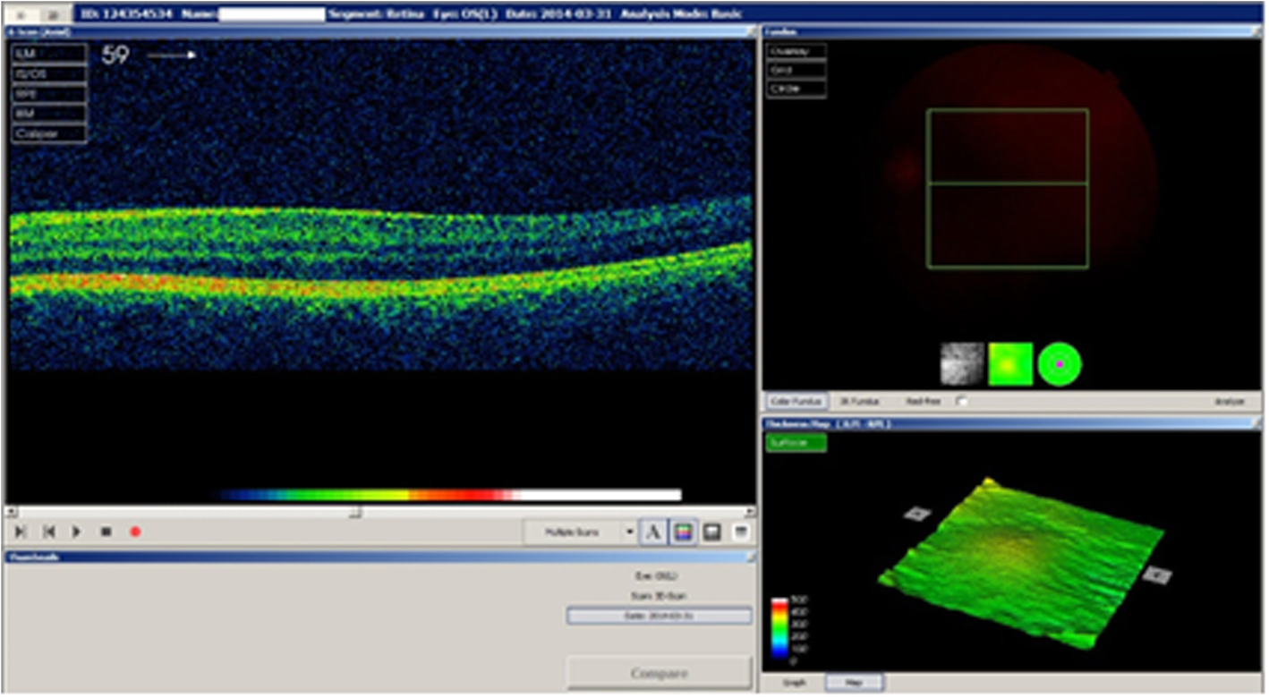The image size is (1269, 698).
Task: Play the B-scan sequence
Action: [x=77, y=532]
